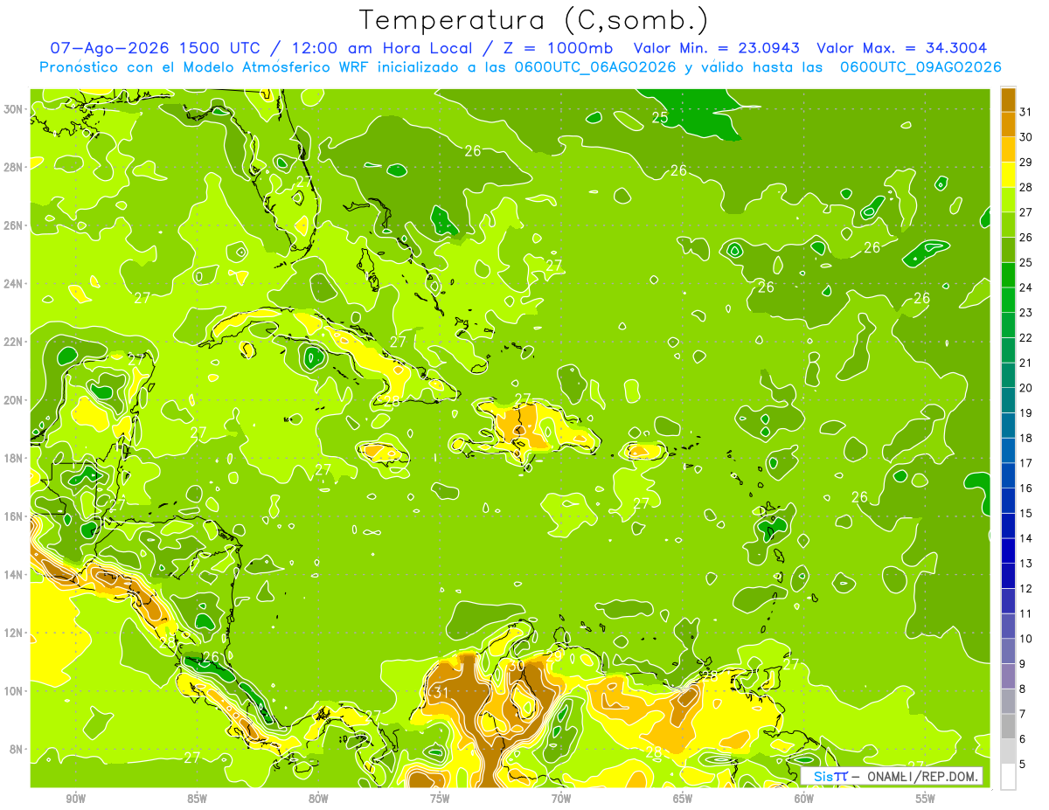Click the "65W" longitude axis label
Screen dimensions: 1049x810
click(683, 799)
